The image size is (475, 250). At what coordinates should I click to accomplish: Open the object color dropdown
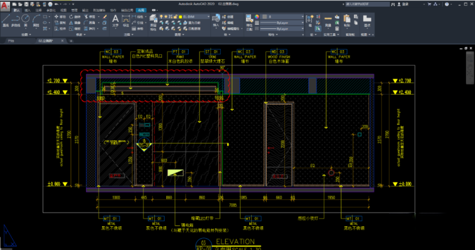[x=283, y=17]
